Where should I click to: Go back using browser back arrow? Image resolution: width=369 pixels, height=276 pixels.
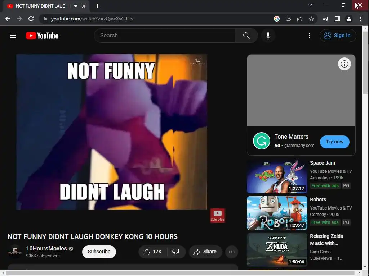click(x=8, y=19)
